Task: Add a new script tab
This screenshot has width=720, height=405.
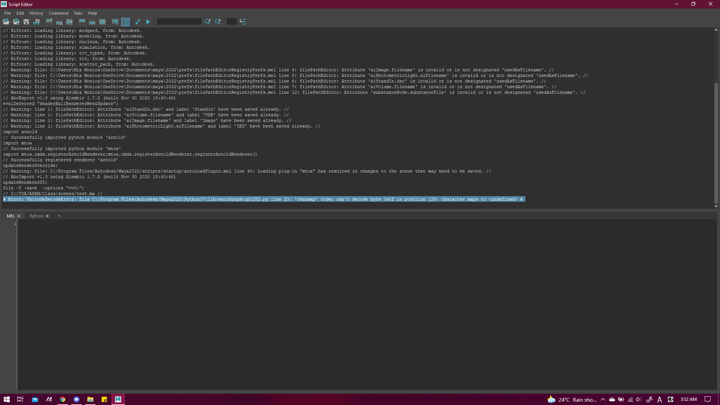Action: [x=59, y=216]
